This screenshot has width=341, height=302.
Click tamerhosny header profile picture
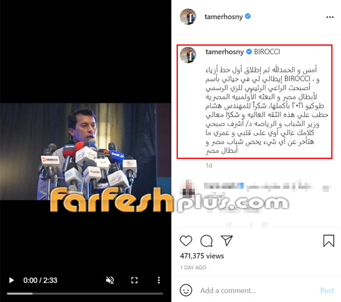[x=188, y=16]
